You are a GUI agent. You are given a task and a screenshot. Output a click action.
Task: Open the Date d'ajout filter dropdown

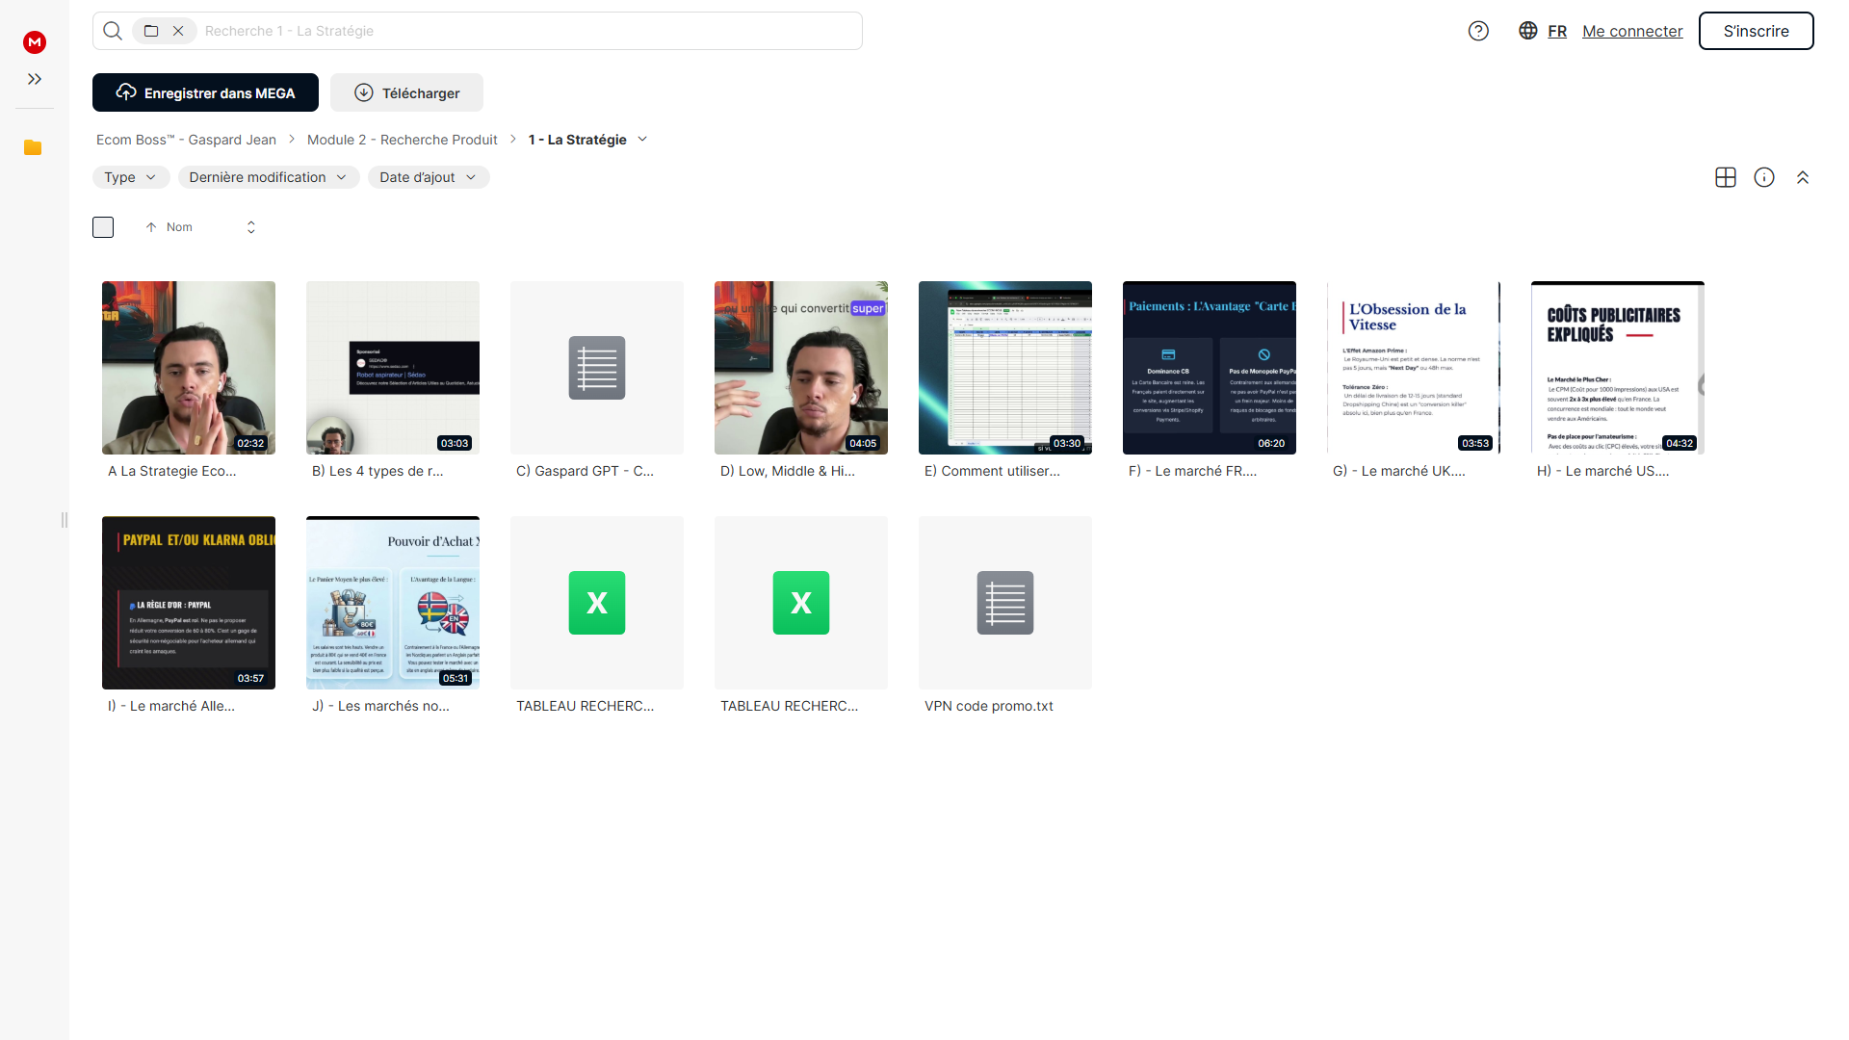point(429,177)
